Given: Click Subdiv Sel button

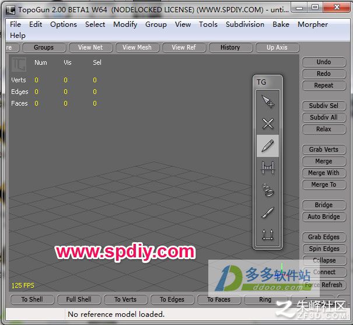Looking at the screenshot, I should pos(324,106).
